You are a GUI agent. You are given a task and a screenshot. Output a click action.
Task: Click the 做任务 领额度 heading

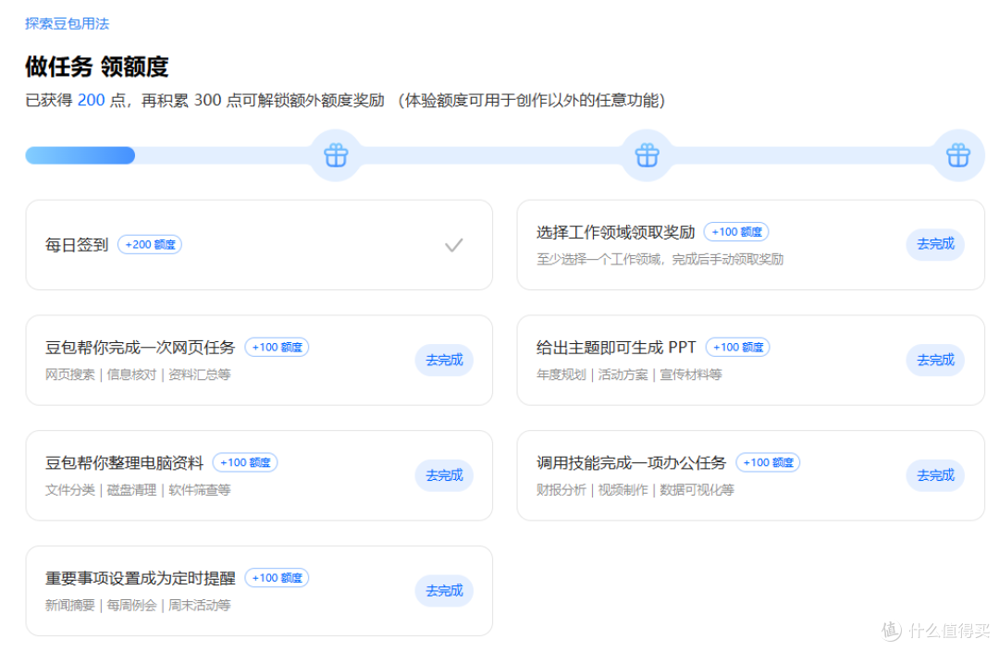pos(97,67)
